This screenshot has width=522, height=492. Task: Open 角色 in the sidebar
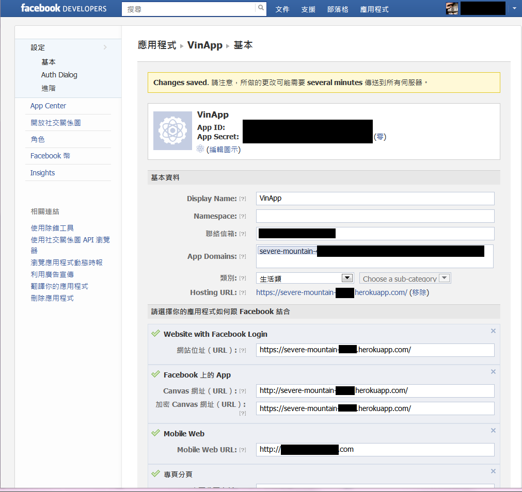click(x=38, y=140)
